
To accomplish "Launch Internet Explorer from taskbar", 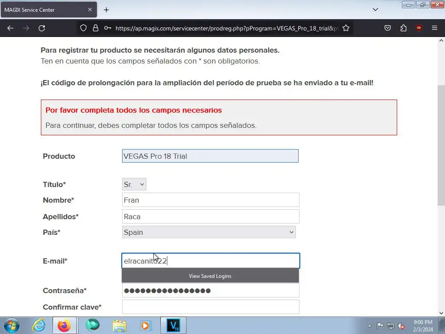I will [x=39, y=325].
